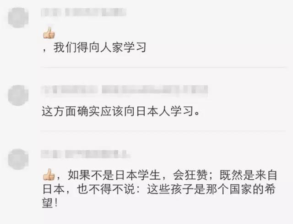Click thumbs-up emoji before 如果不是日本学生
Screen dimensions: 293x224
pyautogui.click(x=49, y=174)
